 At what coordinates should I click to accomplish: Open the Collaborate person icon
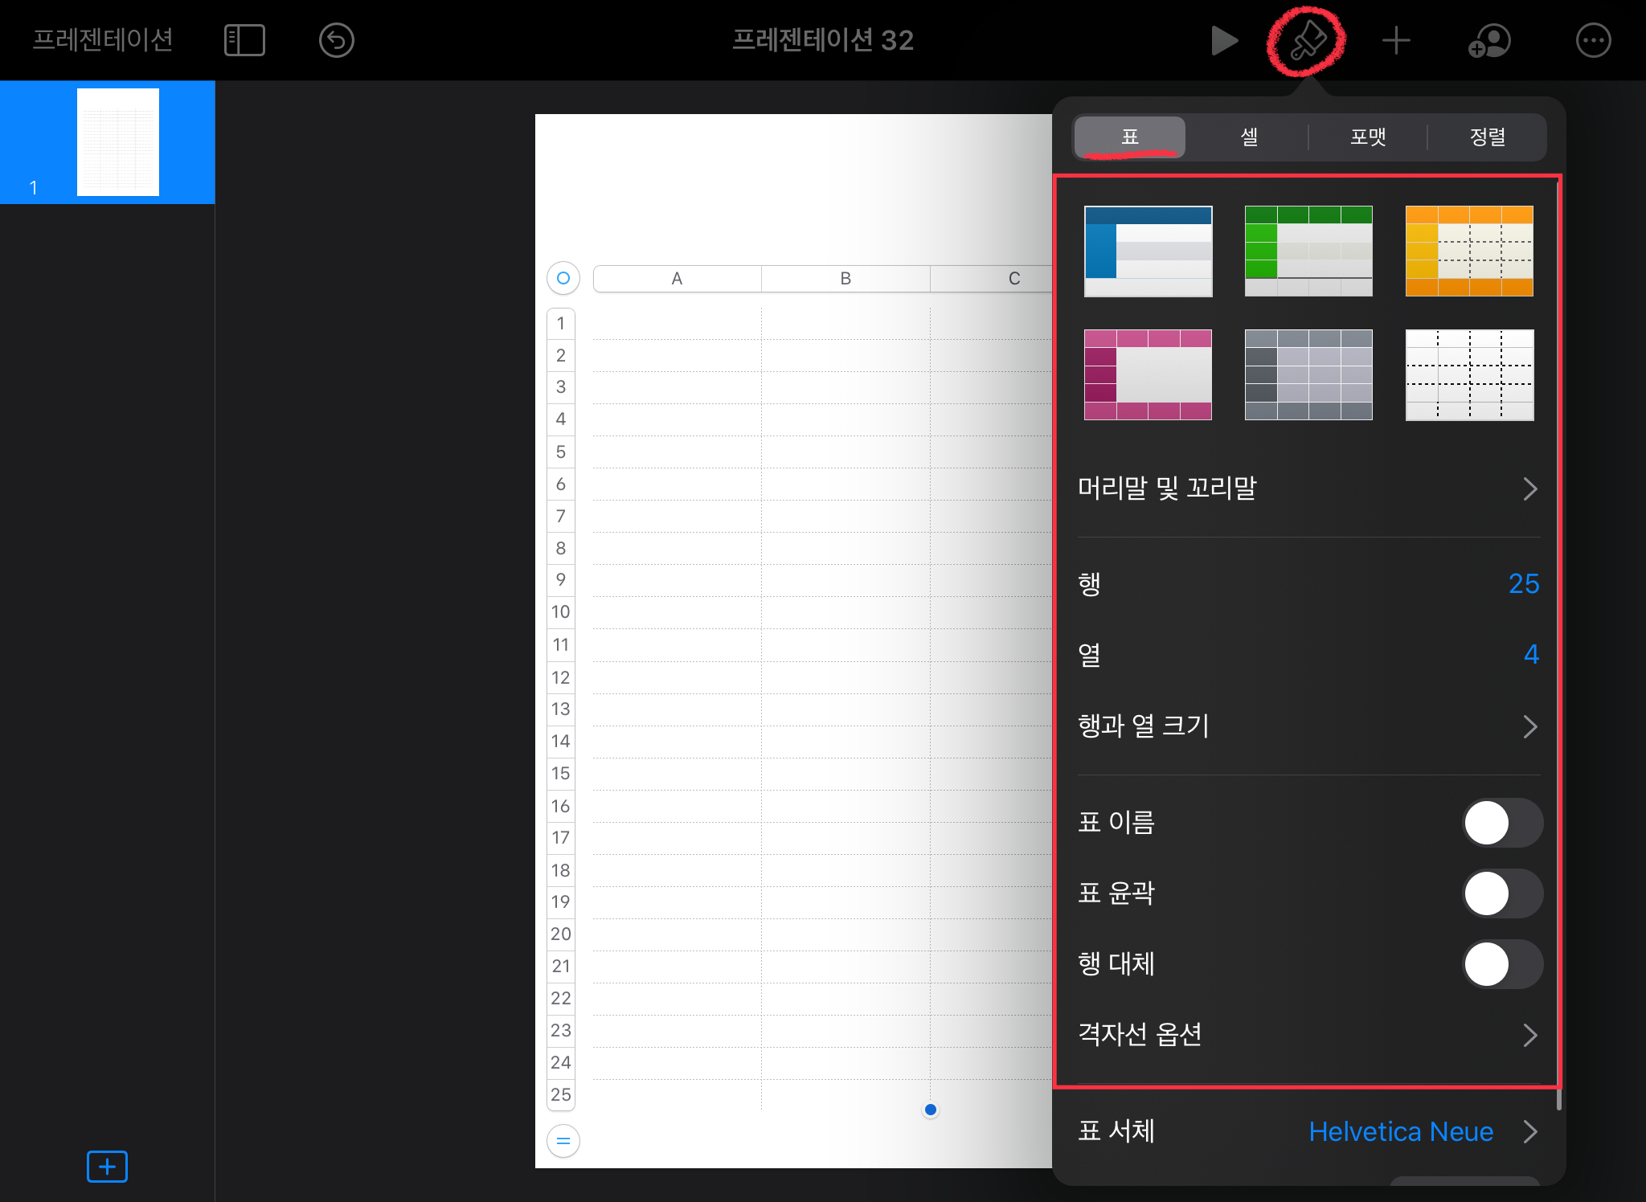click(x=1489, y=40)
